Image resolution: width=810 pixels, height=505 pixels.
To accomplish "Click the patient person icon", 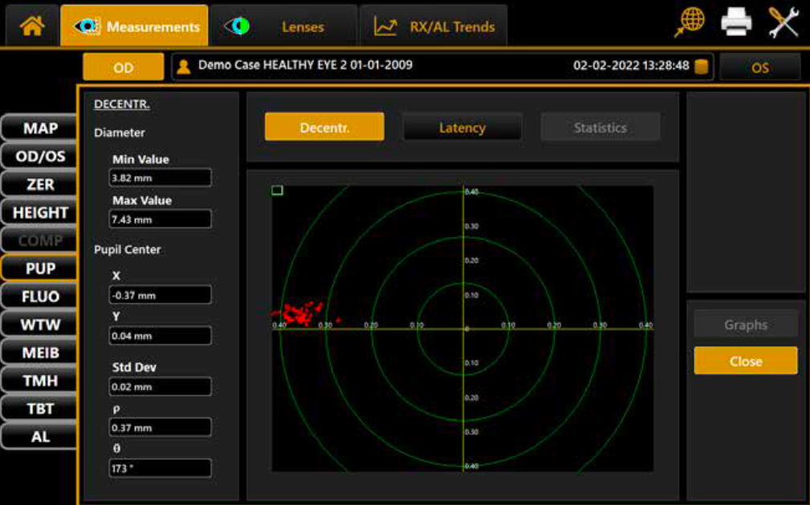I will (183, 67).
